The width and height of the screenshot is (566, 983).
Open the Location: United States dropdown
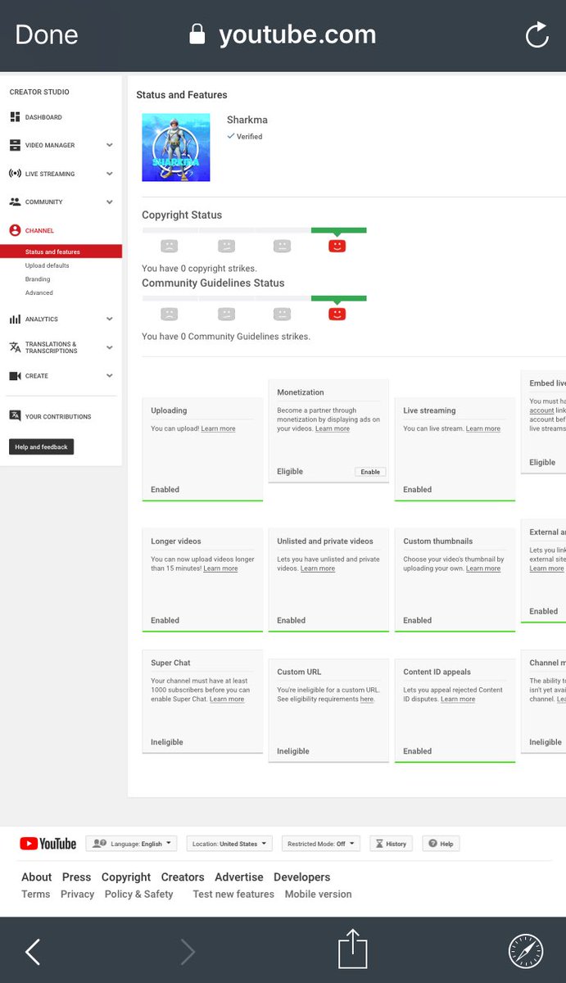pyautogui.click(x=229, y=844)
